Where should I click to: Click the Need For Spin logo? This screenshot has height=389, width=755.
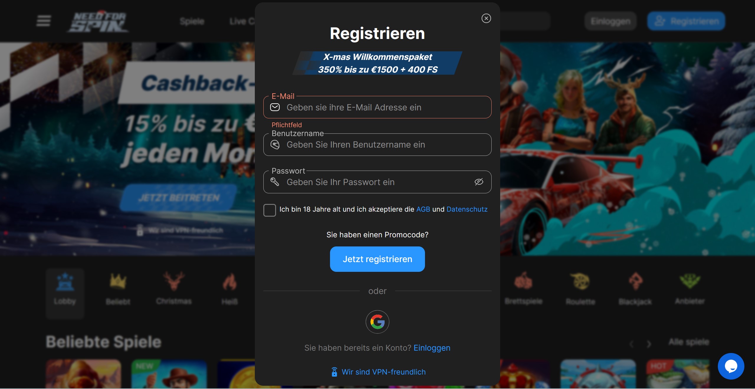tap(98, 21)
